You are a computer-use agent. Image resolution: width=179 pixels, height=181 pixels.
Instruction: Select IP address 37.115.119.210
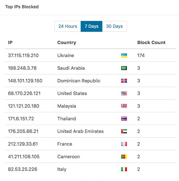(23, 56)
